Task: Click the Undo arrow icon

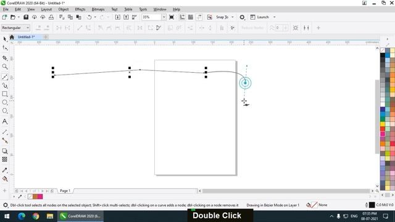Action: point(89,17)
